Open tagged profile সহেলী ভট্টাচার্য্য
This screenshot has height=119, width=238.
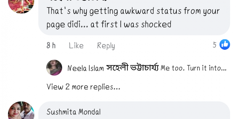click(132, 68)
